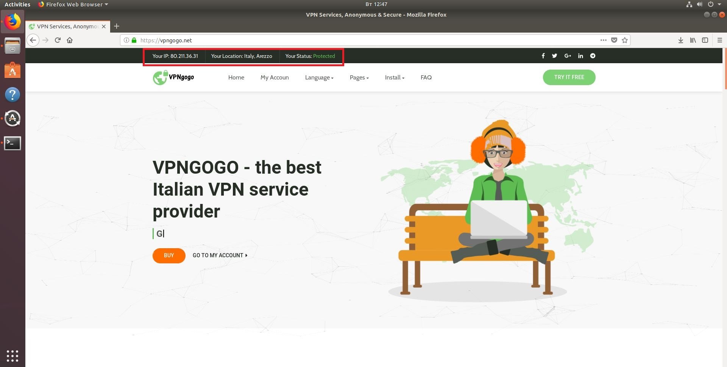
Task: Open the FAQ navigation link
Action: [x=426, y=78]
